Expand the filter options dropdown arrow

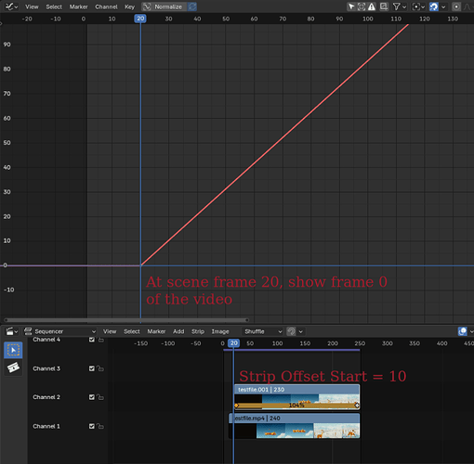[x=404, y=6]
